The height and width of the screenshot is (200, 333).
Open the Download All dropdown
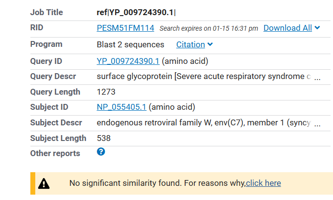(292, 28)
